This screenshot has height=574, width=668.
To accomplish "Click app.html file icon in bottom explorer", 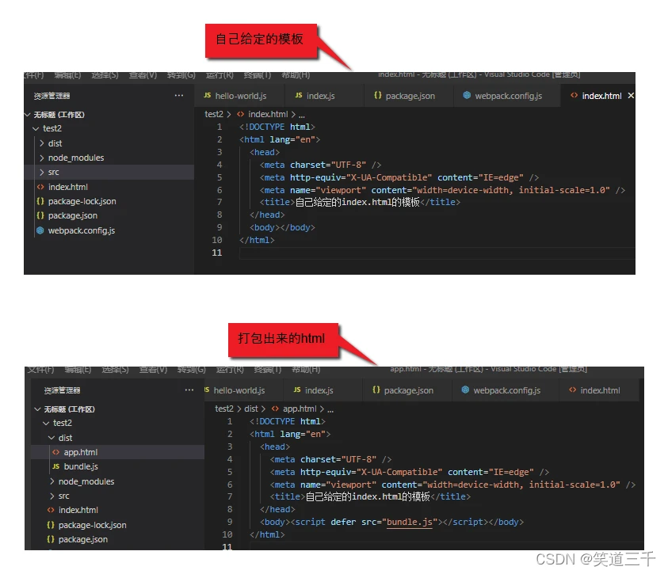I will point(55,452).
